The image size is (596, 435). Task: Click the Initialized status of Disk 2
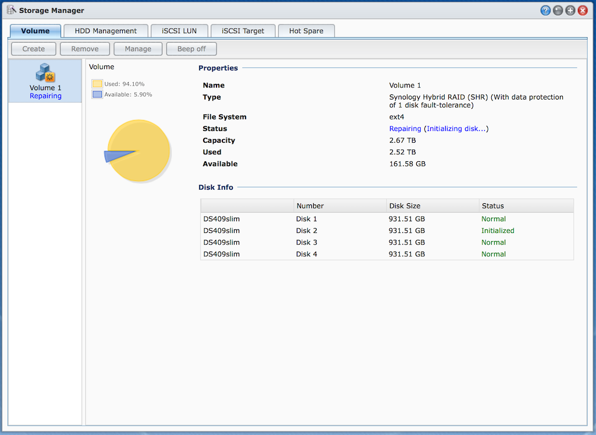click(498, 231)
